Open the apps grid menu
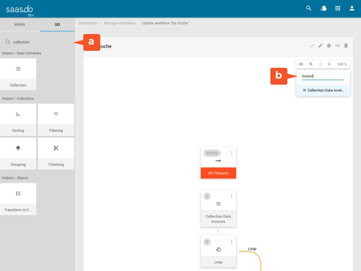Viewport: 361px width, 271px height. pyautogui.click(x=338, y=8)
